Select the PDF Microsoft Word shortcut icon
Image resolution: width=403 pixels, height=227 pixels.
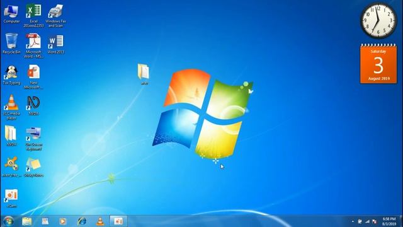click(x=33, y=45)
